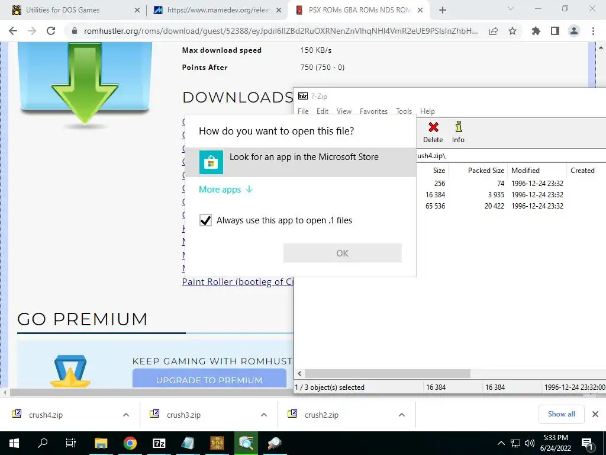The height and width of the screenshot is (455, 606).
Task: Click the share page icon in address bar
Action: [494, 31]
